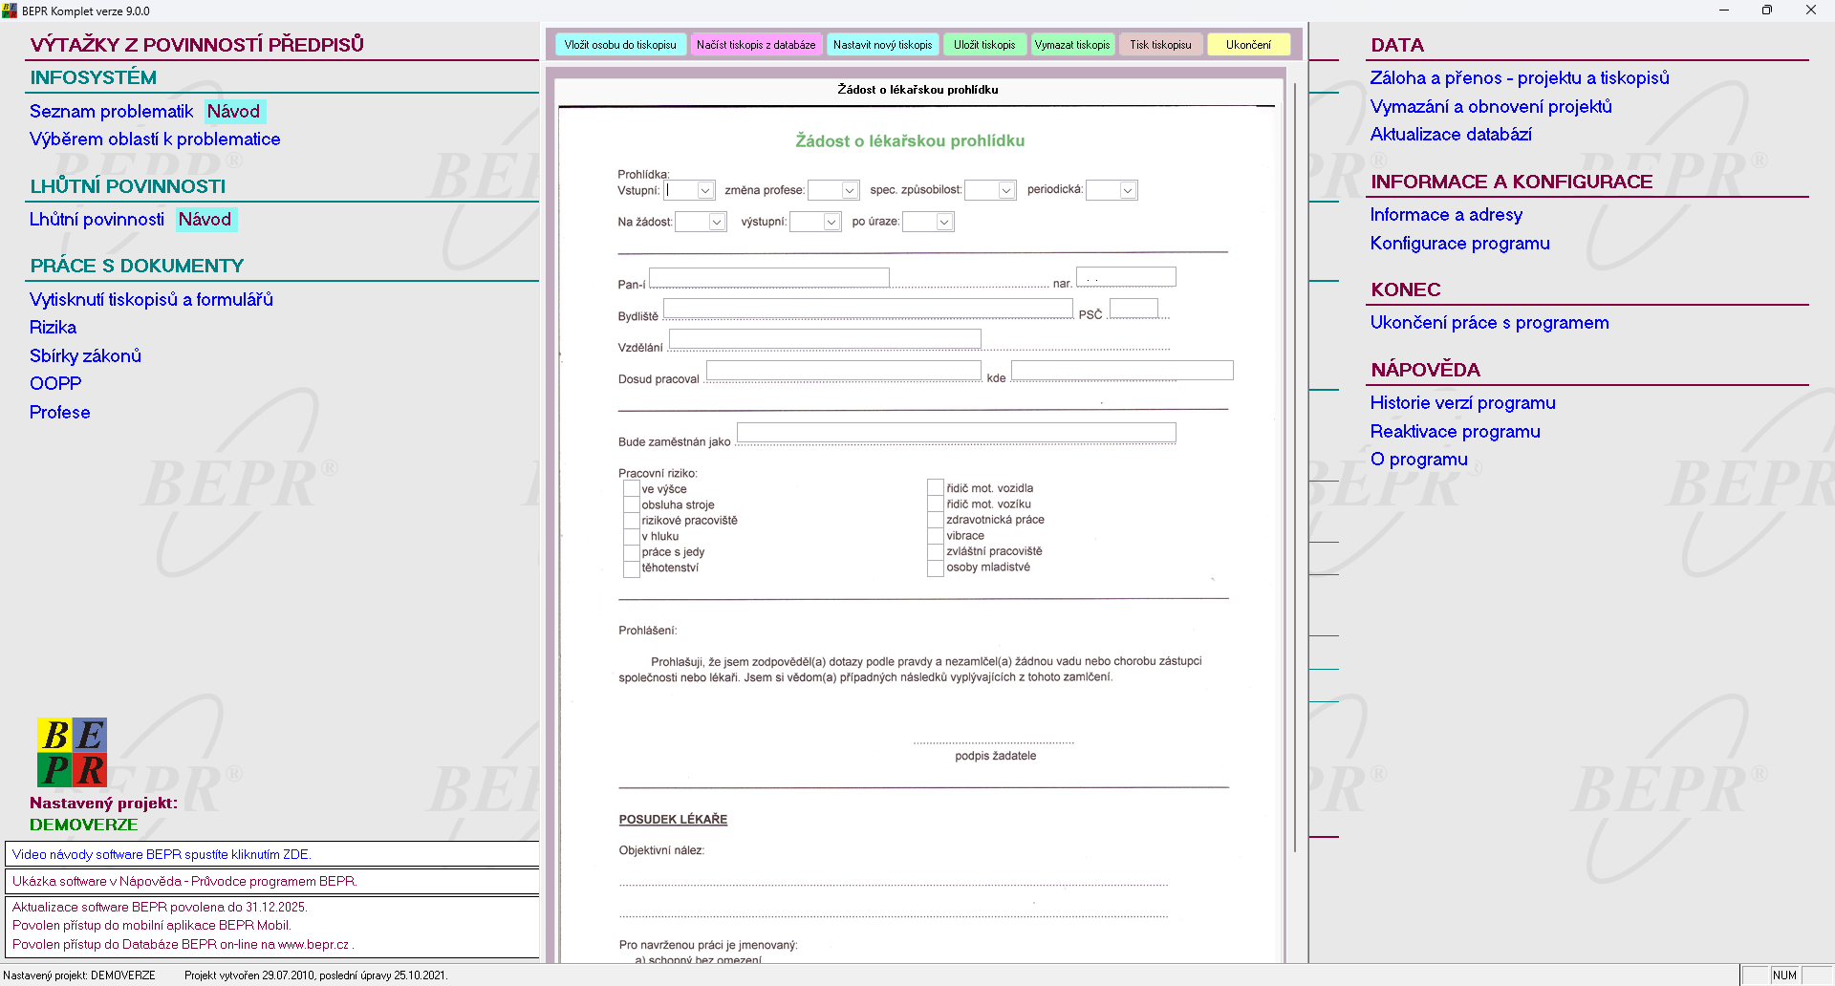Open 'Sbírky zákonů' menu item

[x=85, y=355]
